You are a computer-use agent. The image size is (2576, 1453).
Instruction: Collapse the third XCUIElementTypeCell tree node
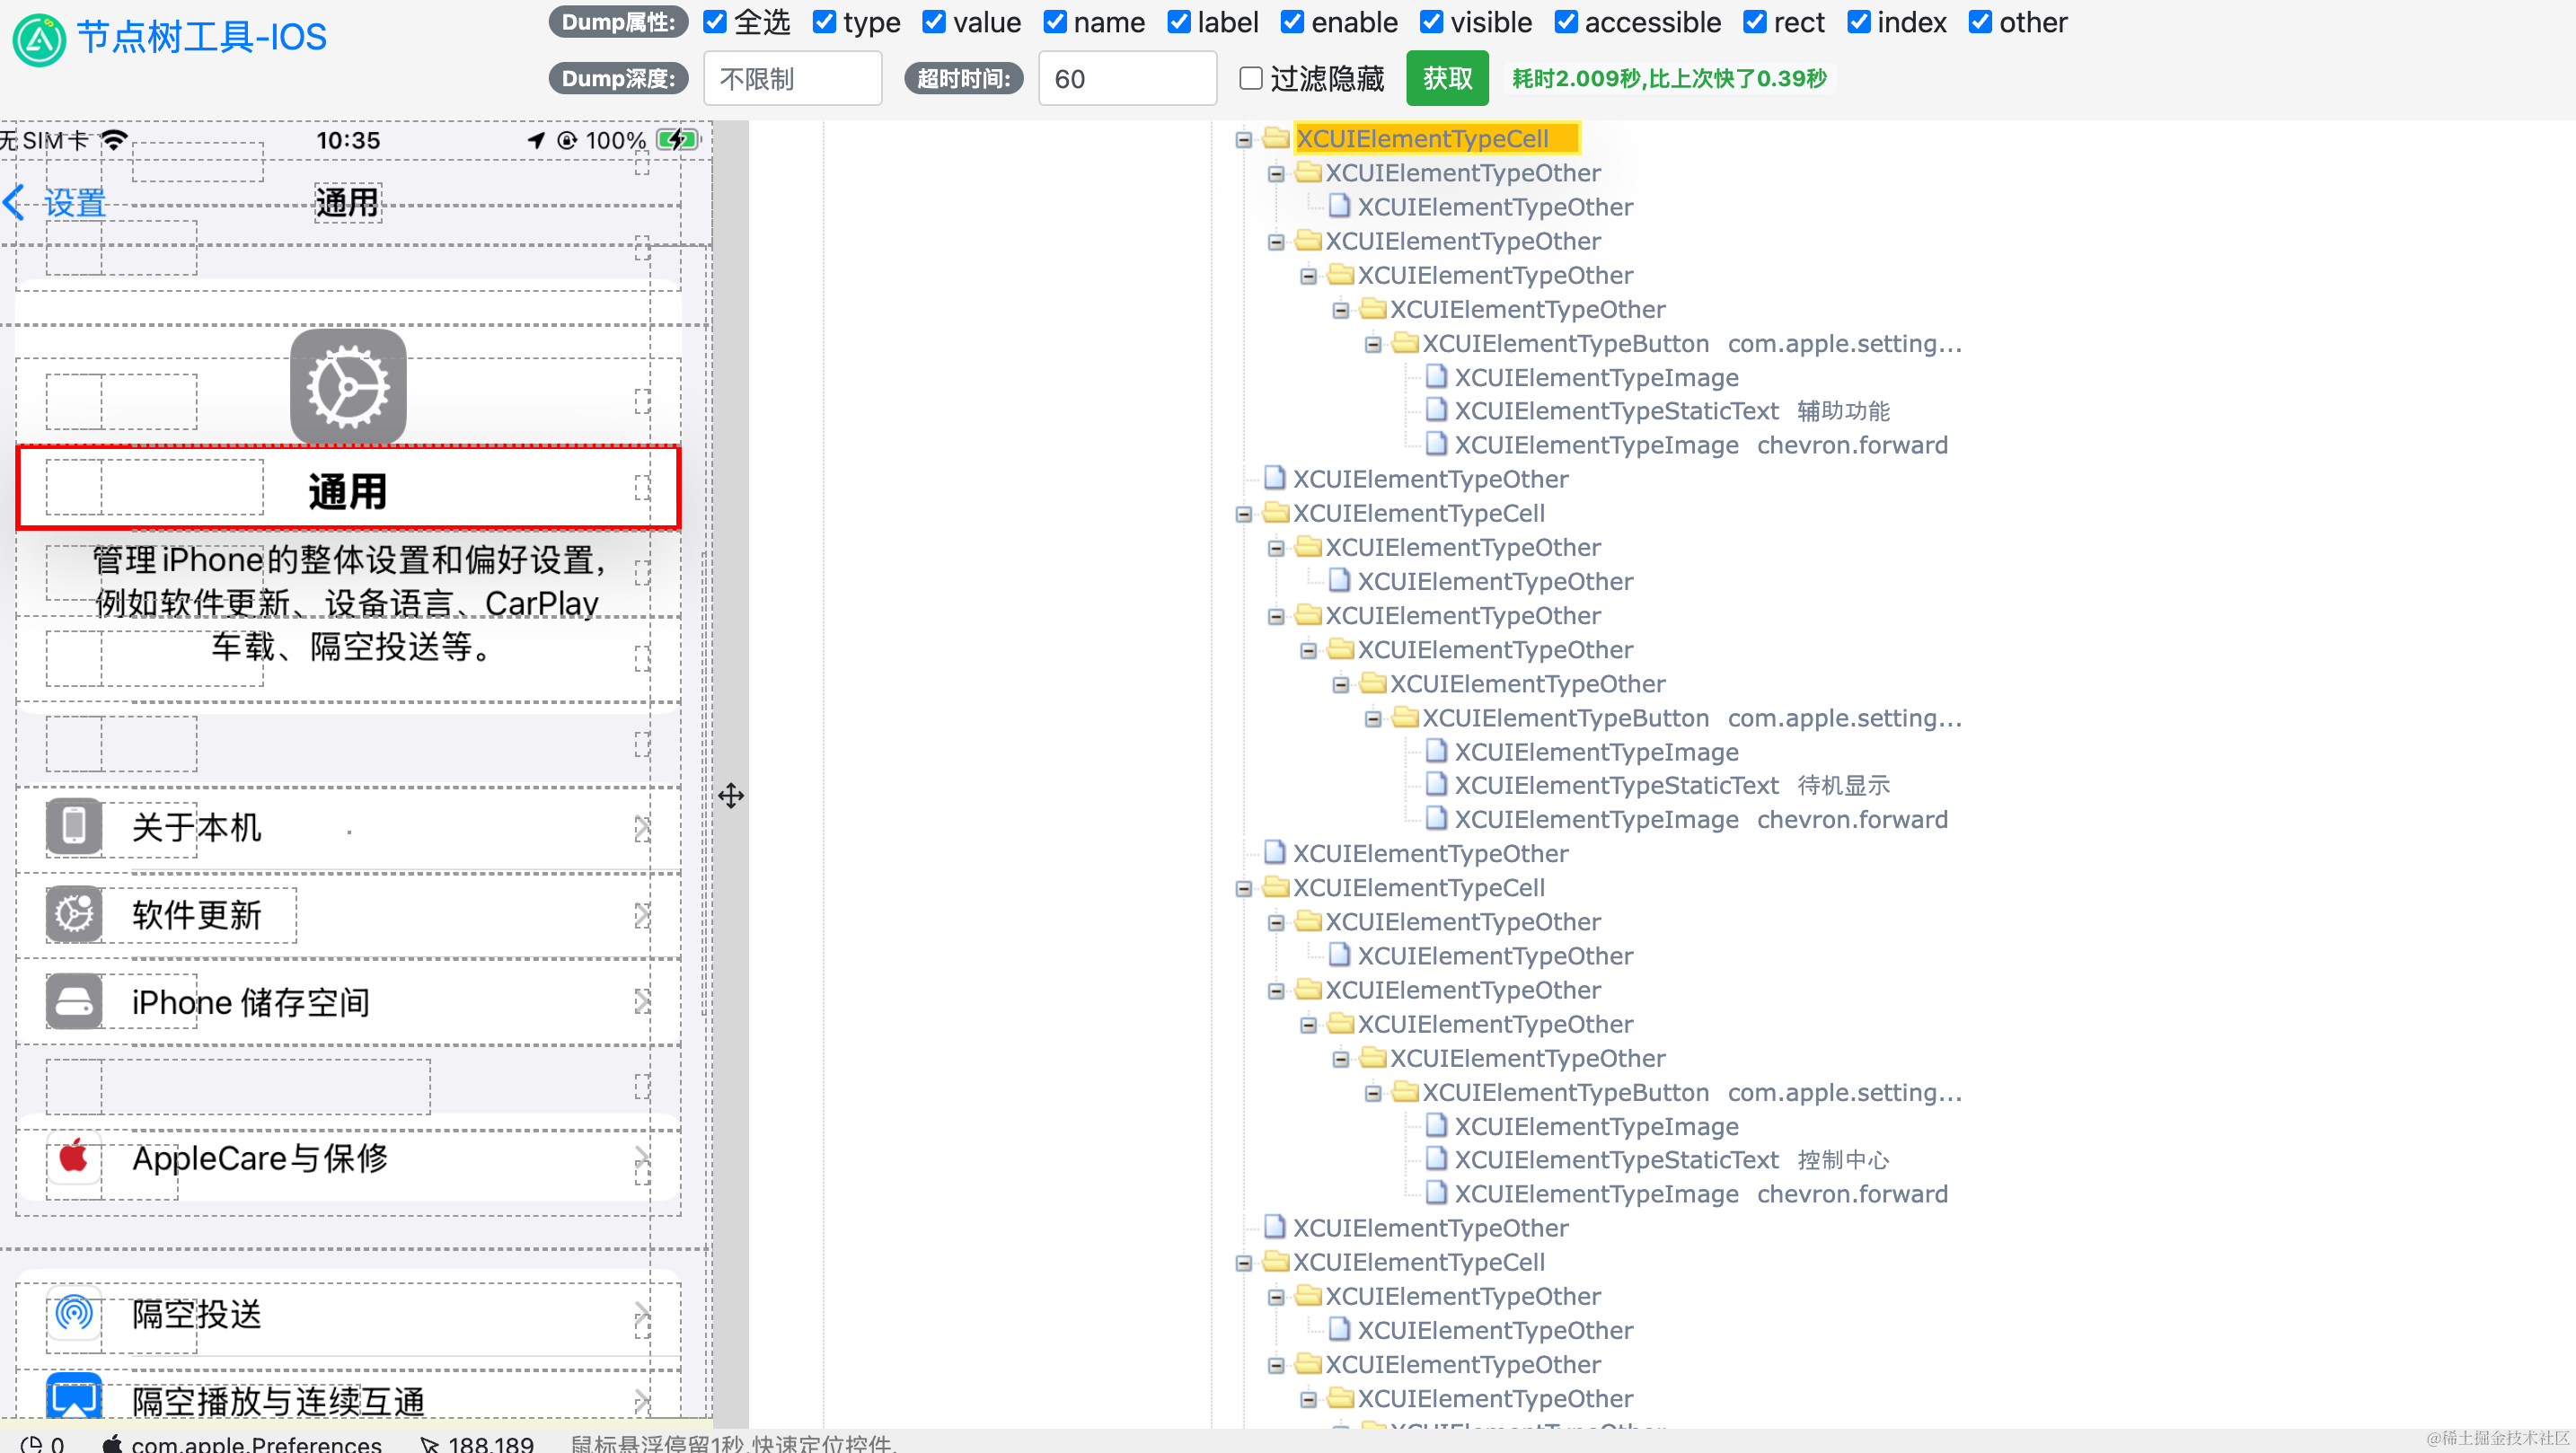(x=1243, y=889)
